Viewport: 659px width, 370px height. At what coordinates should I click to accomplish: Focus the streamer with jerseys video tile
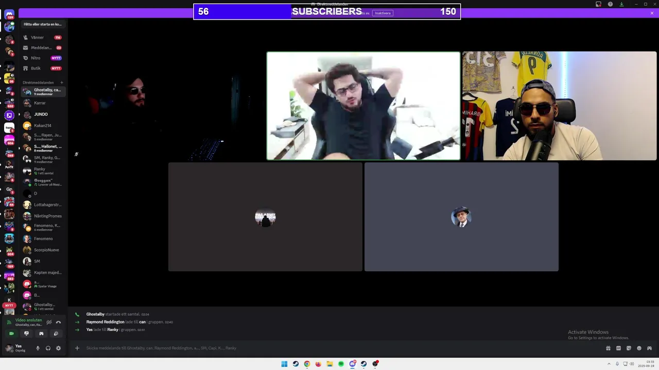pos(560,106)
